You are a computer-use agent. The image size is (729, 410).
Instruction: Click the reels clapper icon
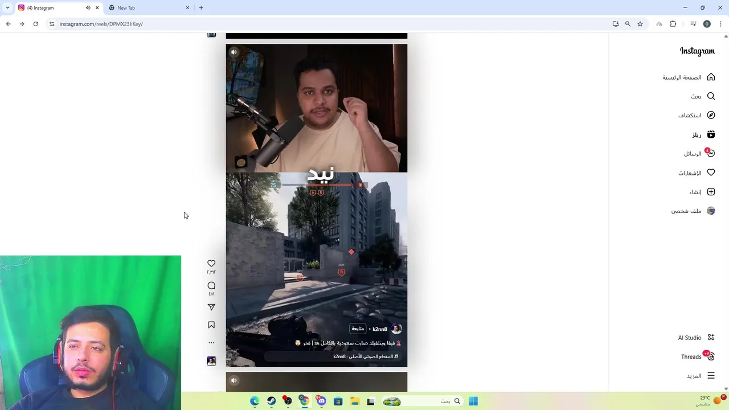711,134
